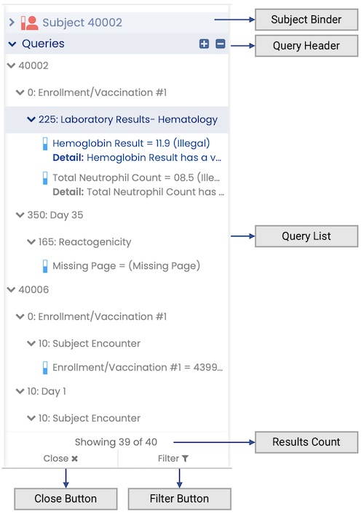Collapse 0: Enrollment/Vaccination #1 chevron under 40006
Viewport: 364px width, 514px height.
[x=20, y=317]
